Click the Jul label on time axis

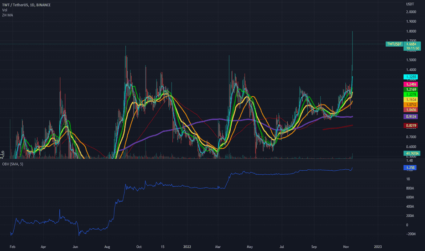[282, 247]
